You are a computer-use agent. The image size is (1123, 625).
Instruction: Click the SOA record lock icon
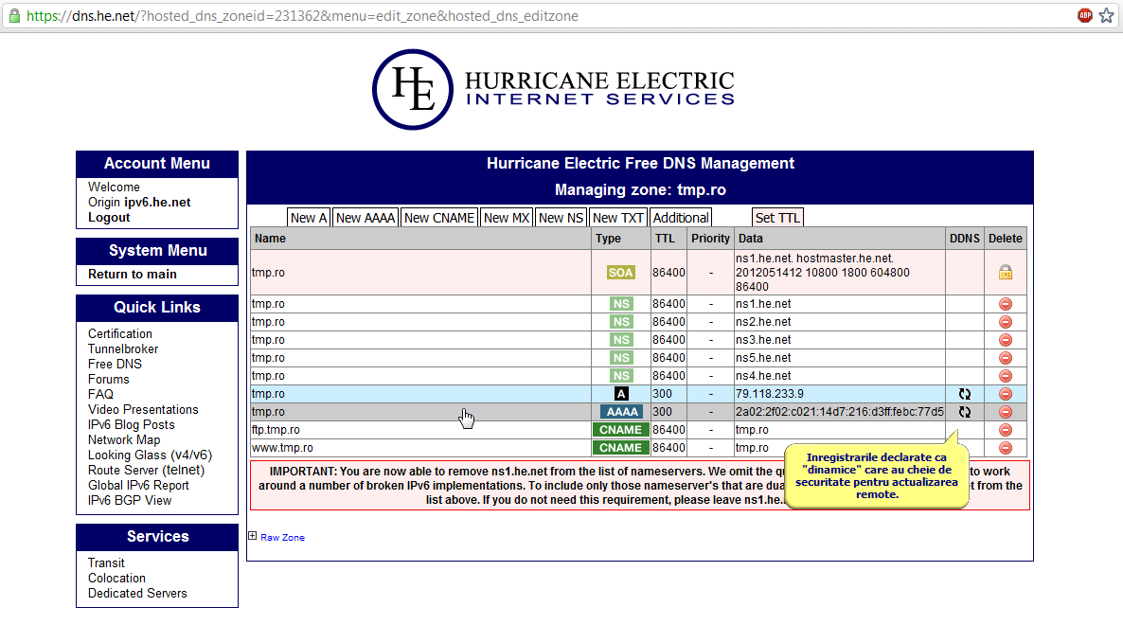tap(1006, 272)
